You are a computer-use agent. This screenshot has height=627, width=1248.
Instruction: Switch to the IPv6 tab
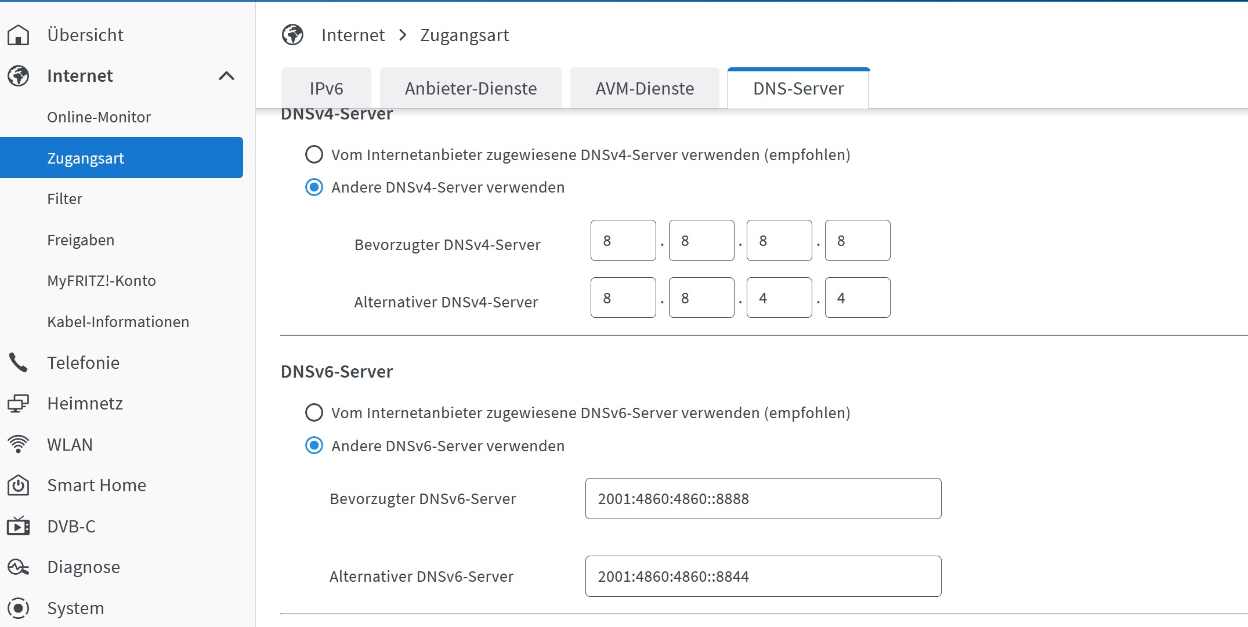pos(325,88)
